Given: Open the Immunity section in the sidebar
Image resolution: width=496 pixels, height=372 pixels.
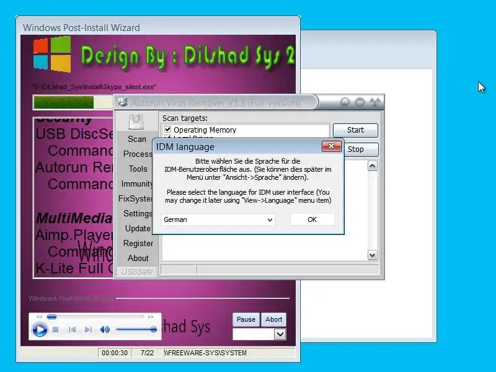Looking at the screenshot, I should [x=136, y=184].
